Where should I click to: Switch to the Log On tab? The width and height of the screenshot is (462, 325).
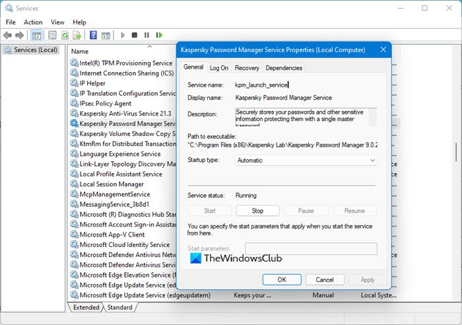219,68
